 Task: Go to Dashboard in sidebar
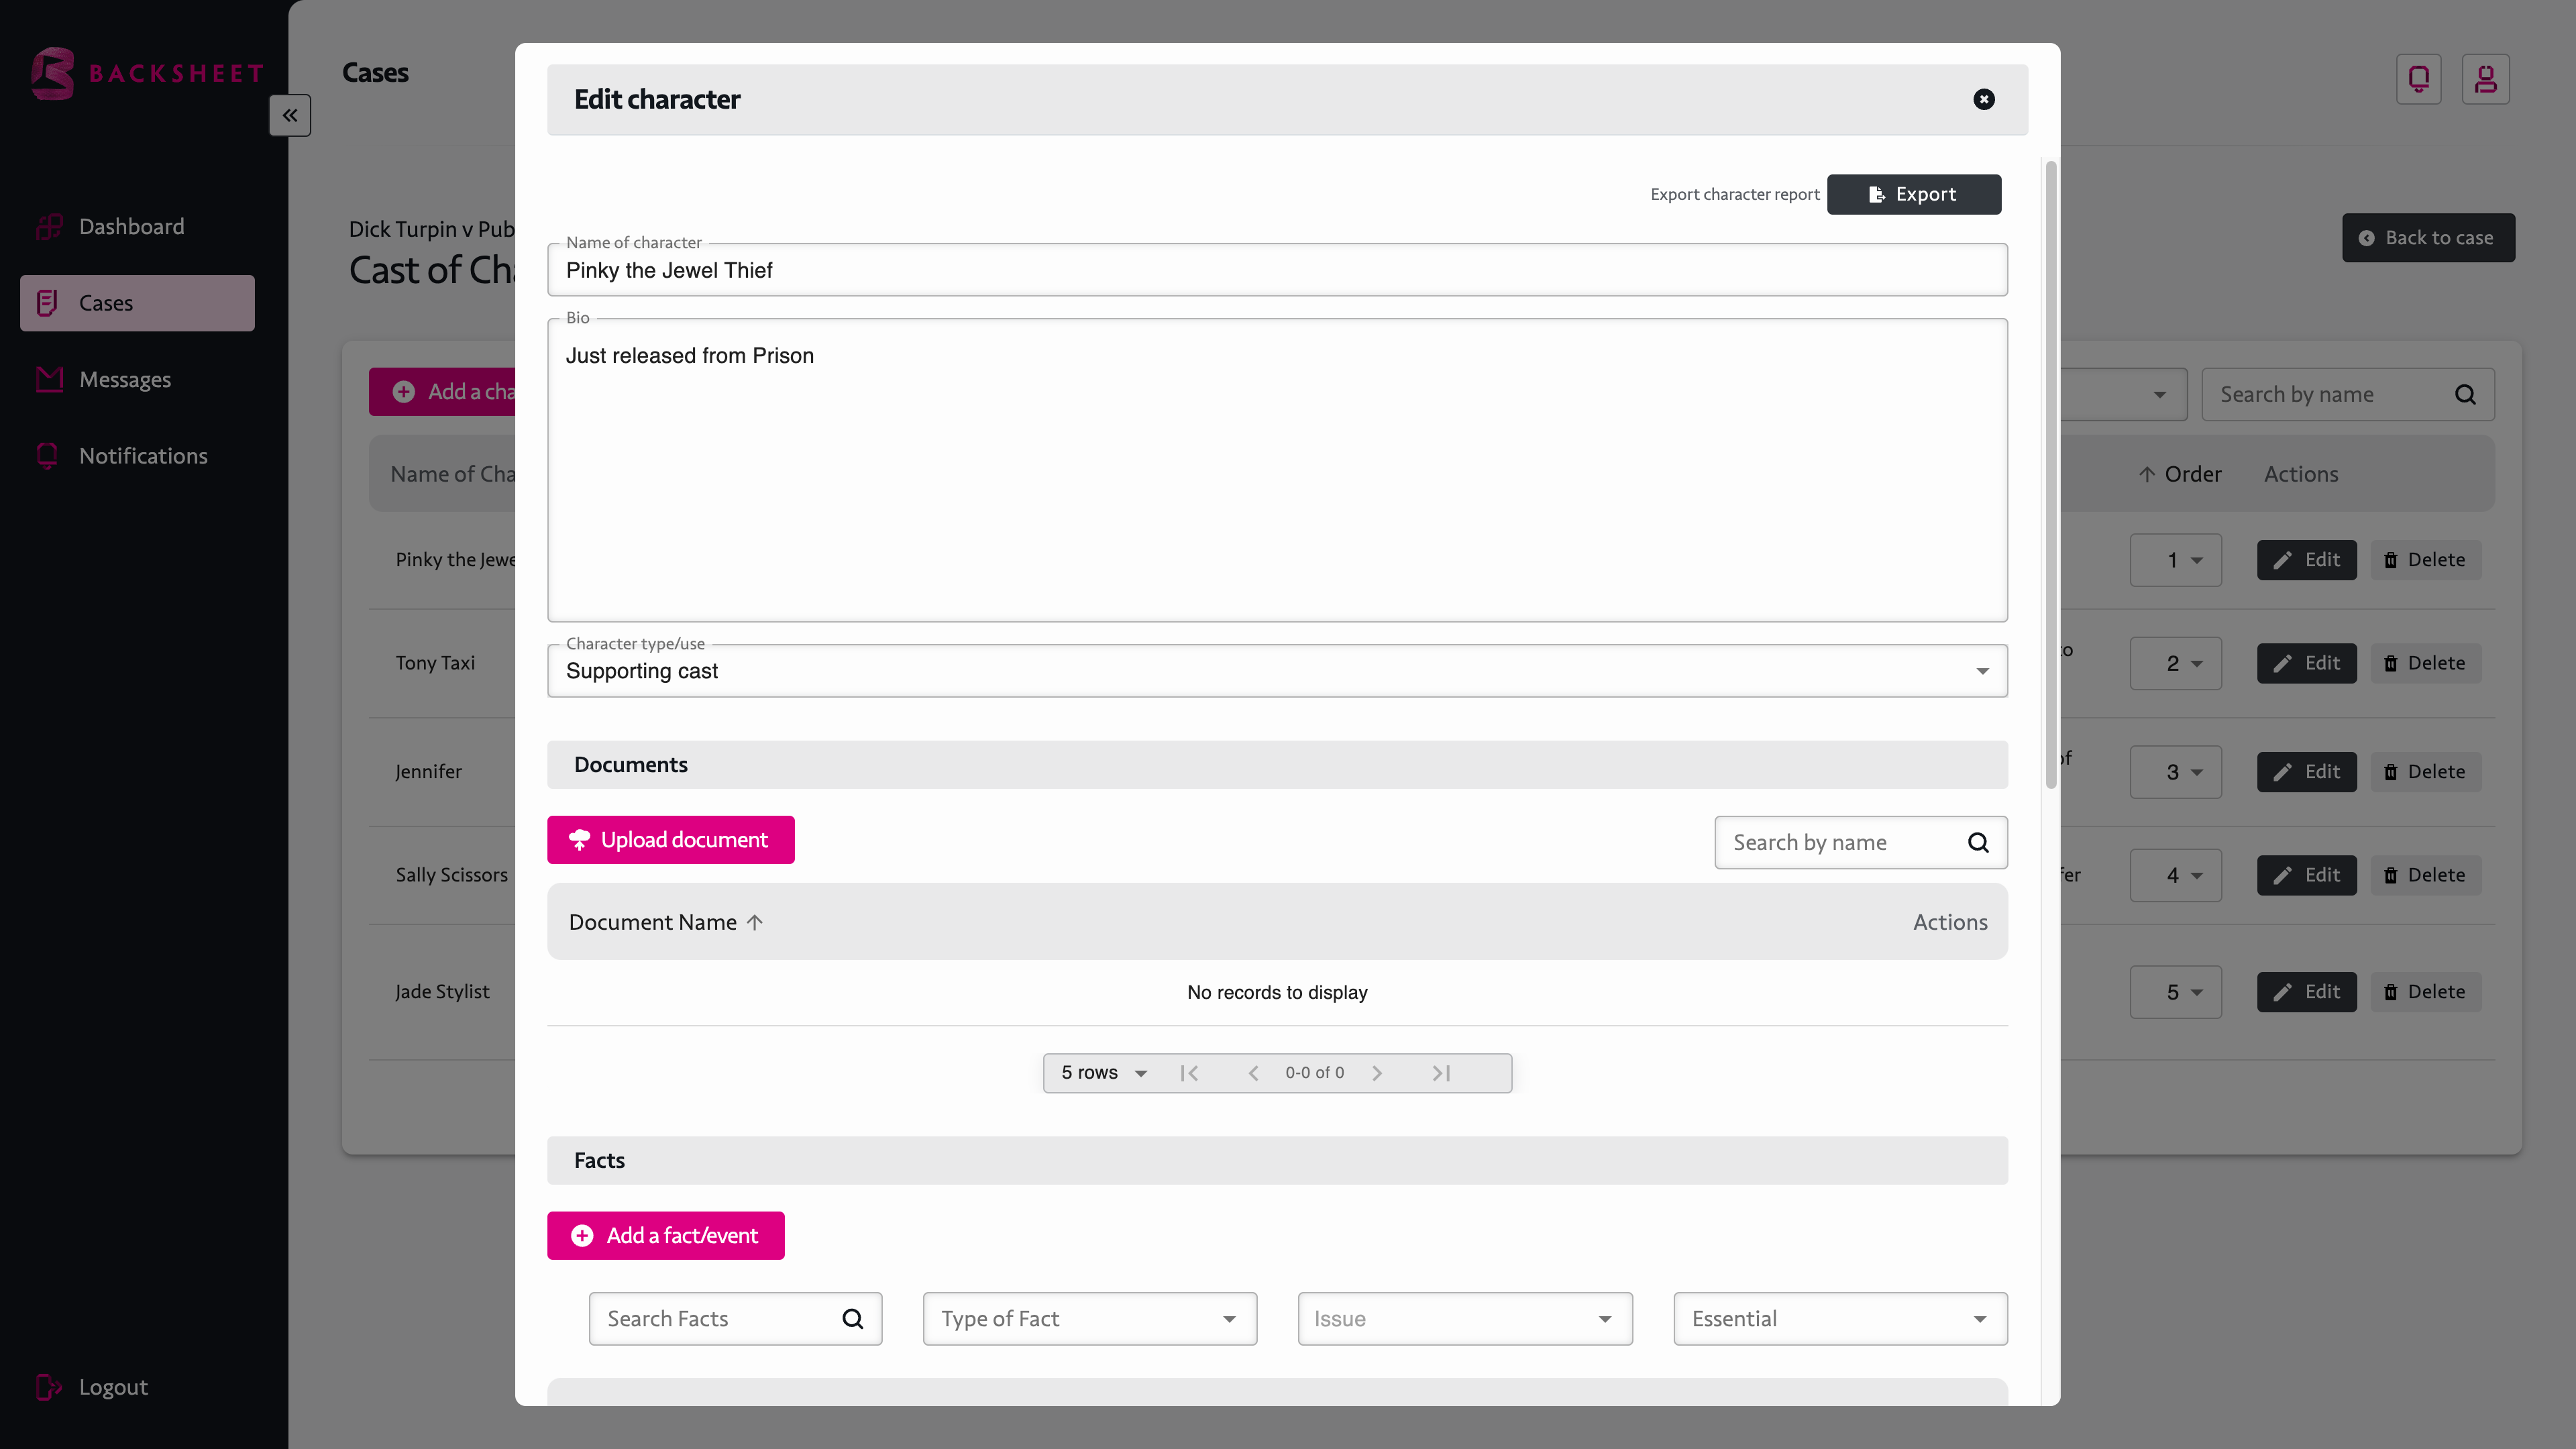tap(131, 226)
